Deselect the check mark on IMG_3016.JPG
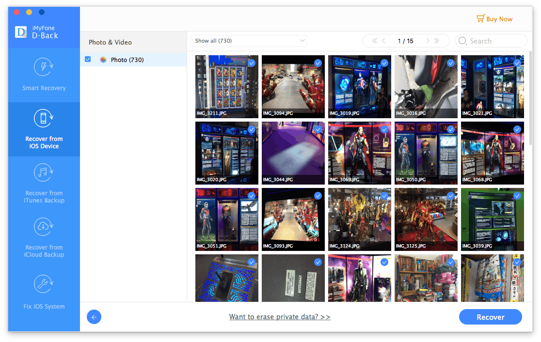The width and height of the screenshot is (541, 342). tap(451, 63)
